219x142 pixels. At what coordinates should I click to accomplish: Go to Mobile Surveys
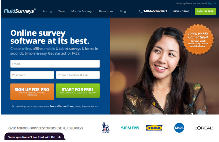(82, 11)
